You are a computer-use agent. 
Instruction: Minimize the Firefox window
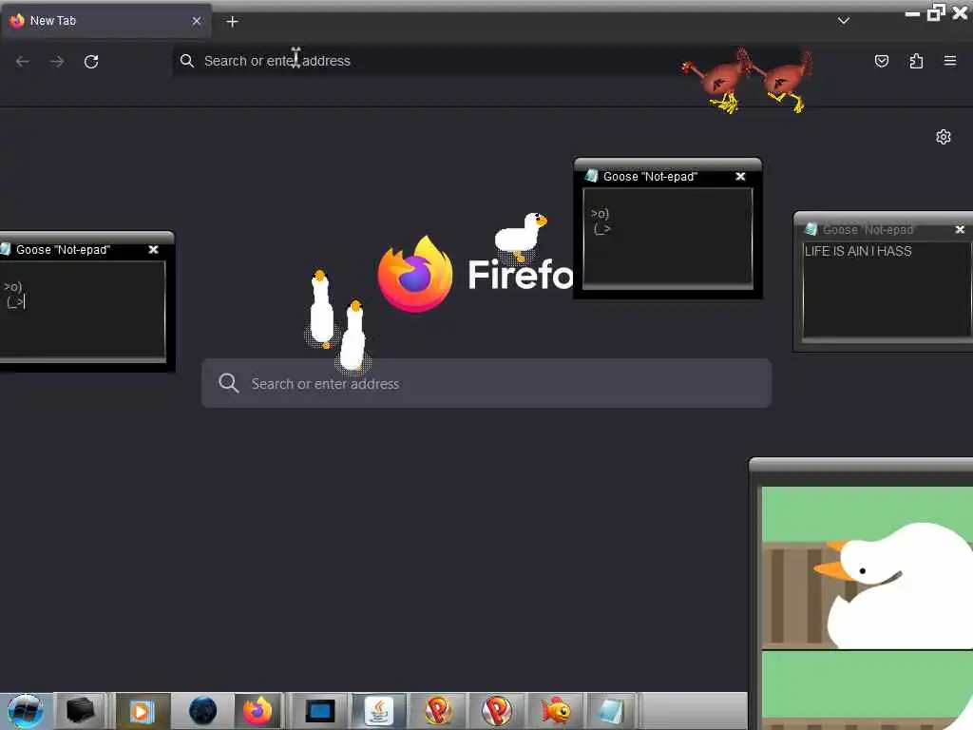click(912, 13)
